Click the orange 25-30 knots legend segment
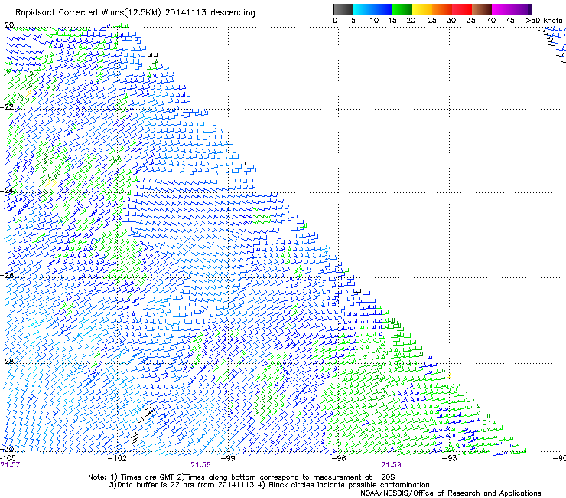 (x=441, y=9)
